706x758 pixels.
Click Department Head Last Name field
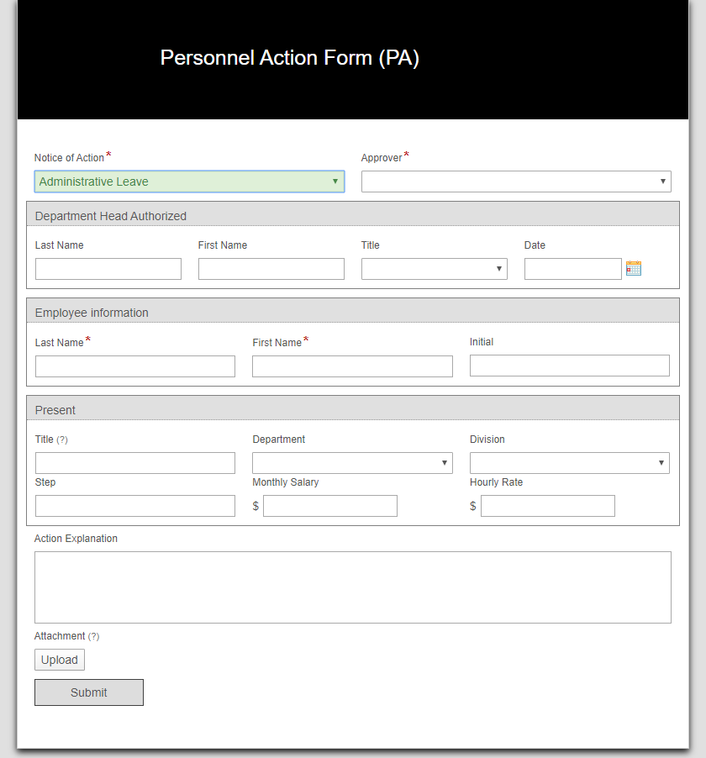(x=108, y=269)
